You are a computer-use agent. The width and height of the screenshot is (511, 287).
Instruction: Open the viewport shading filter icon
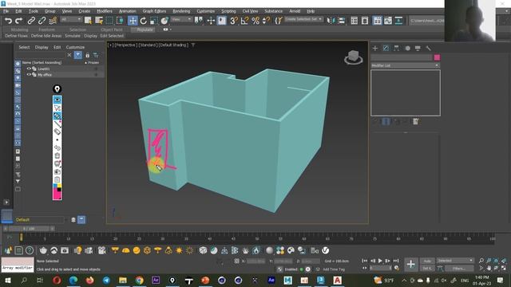[x=193, y=45]
